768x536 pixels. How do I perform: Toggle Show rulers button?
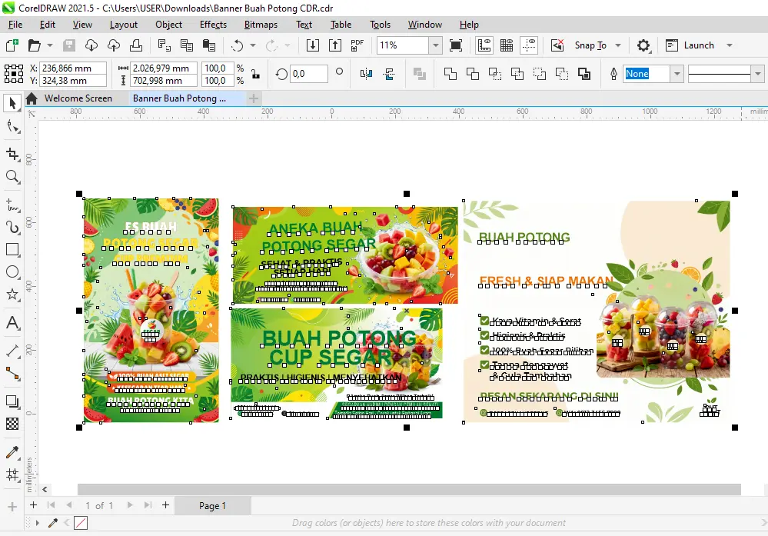[484, 45]
